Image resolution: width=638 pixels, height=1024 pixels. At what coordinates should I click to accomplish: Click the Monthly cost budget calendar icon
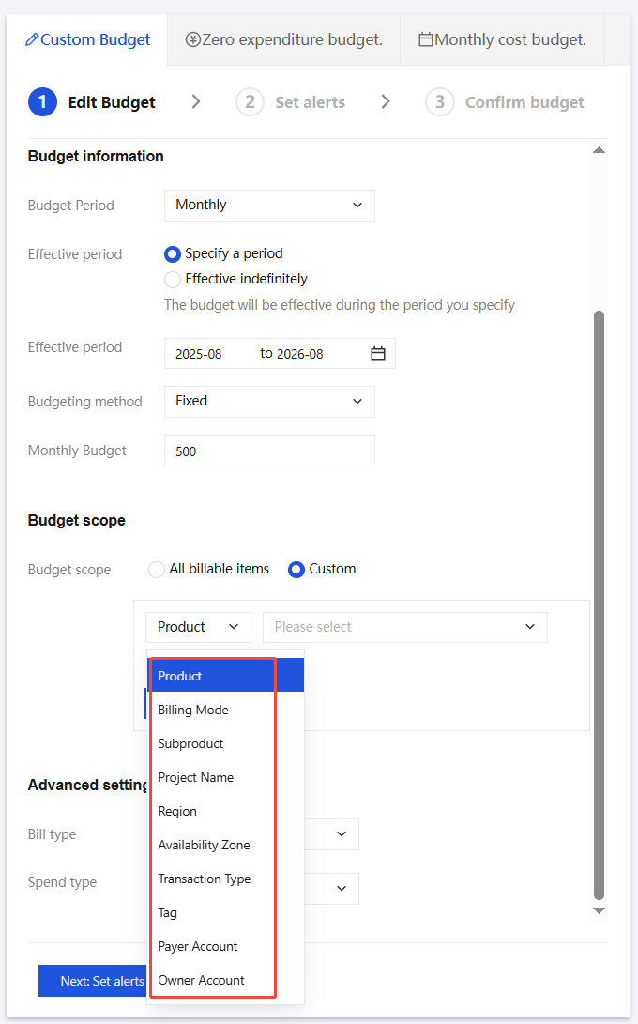(x=426, y=39)
